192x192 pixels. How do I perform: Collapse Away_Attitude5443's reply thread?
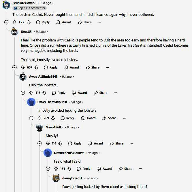[x=23, y=93]
